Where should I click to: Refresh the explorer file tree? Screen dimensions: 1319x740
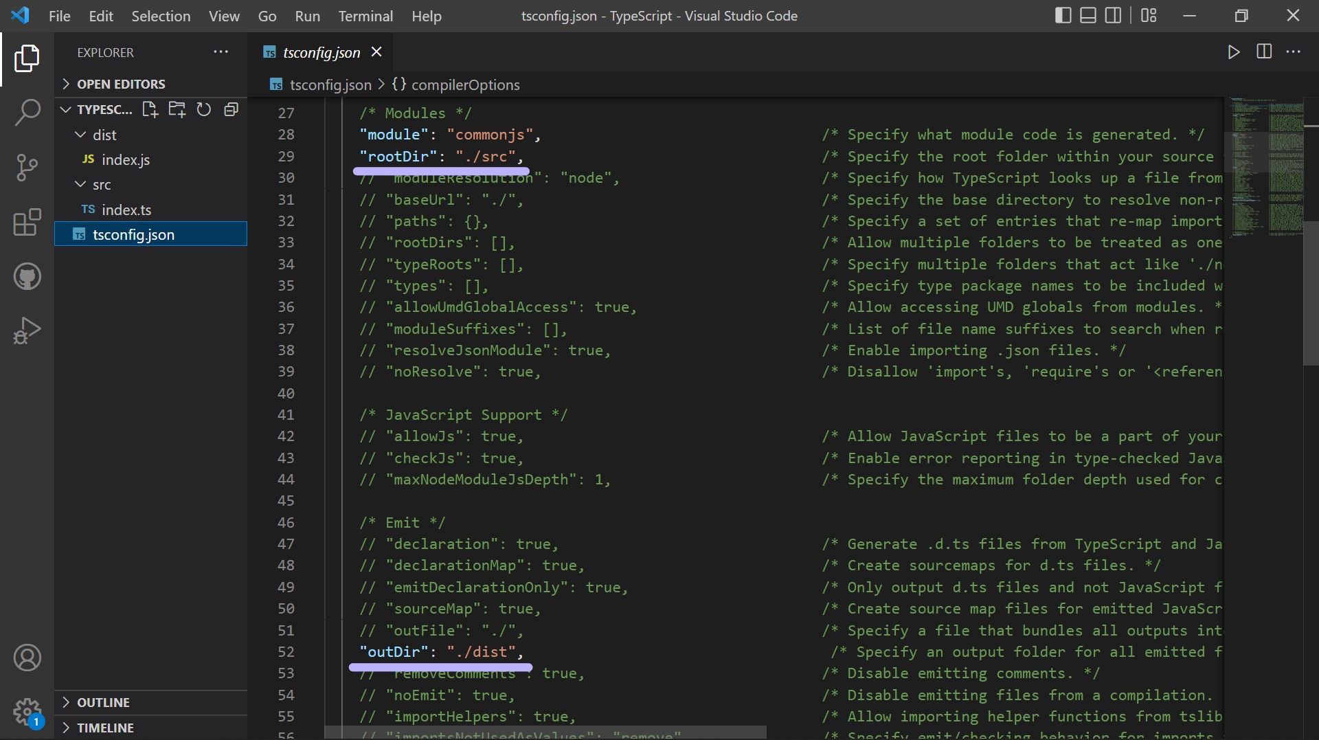(204, 109)
